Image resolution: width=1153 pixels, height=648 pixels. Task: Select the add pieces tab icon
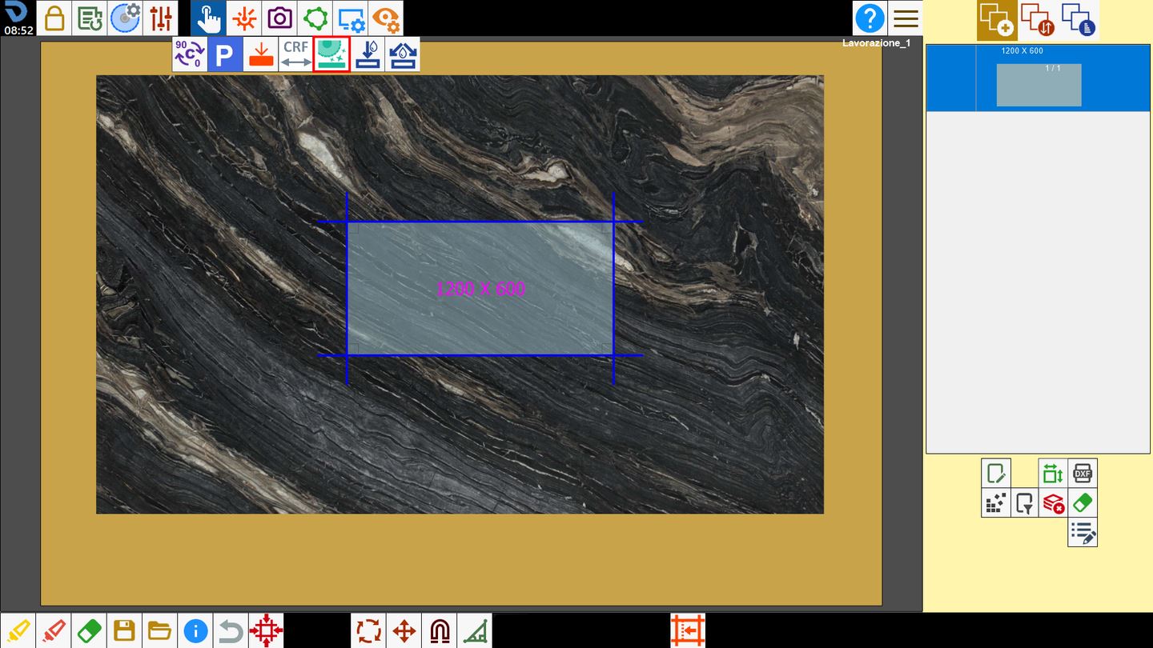[x=997, y=20]
